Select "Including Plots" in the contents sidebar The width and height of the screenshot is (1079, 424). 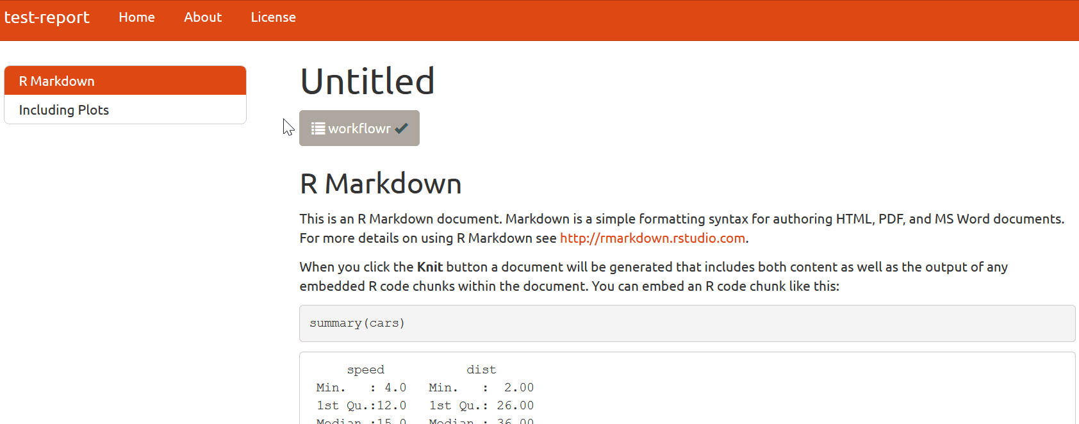64,110
